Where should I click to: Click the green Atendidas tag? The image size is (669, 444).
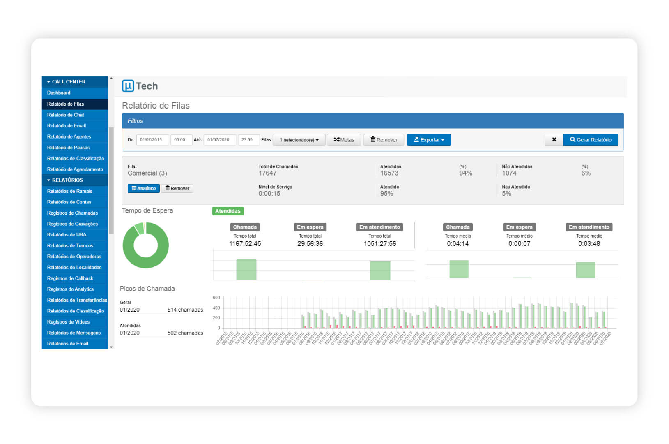[228, 211]
